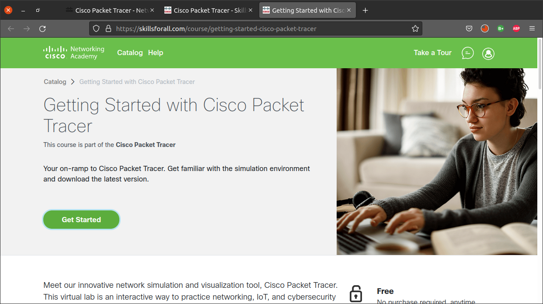Click the Cisco Networking Academy logo
The width and height of the screenshot is (543, 304).
click(x=73, y=52)
